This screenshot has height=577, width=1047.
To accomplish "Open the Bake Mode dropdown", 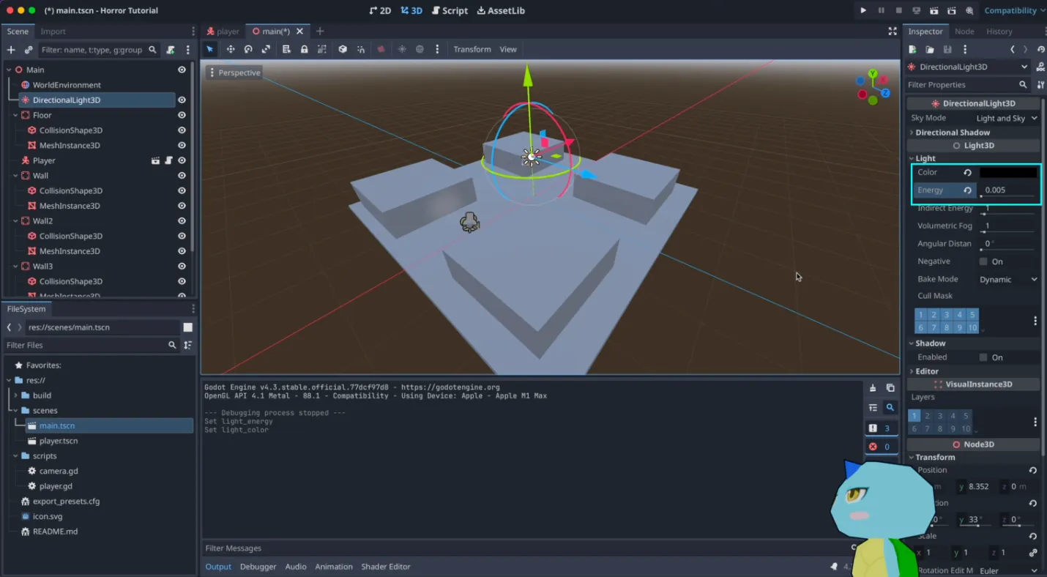I will tap(1008, 279).
